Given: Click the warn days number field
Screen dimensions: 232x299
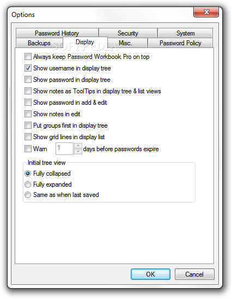Looking at the screenshot, I should [x=64, y=148].
